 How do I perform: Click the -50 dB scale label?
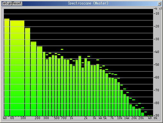click(x=157, y=65)
